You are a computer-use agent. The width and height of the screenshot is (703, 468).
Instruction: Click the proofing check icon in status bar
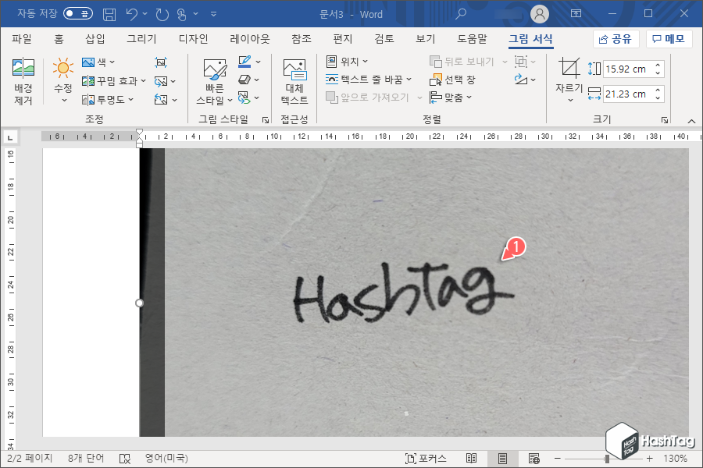[125, 459]
